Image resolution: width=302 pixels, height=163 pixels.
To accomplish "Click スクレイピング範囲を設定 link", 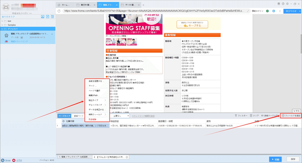I will click(x=143, y=116).
